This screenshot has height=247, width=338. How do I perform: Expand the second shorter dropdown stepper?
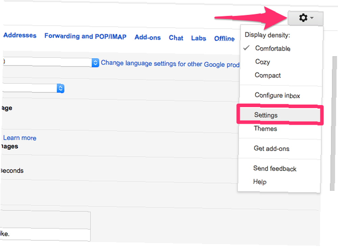(x=61, y=89)
